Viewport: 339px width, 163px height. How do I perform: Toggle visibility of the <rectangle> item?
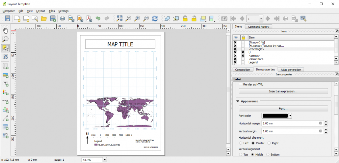click(x=235, y=49)
